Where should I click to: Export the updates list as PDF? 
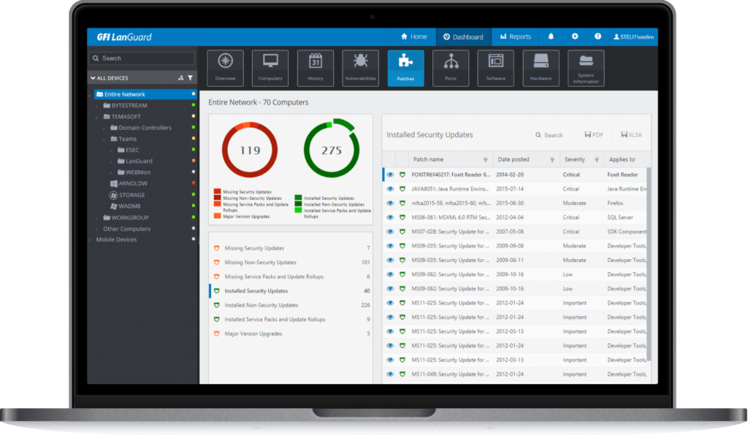[x=592, y=134]
